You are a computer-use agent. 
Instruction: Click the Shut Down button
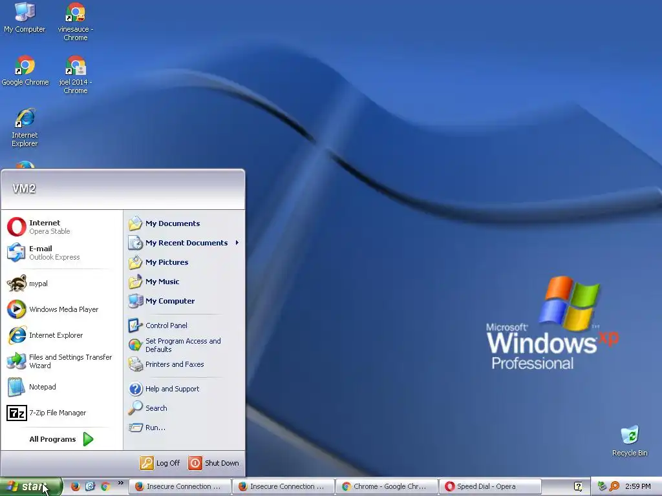coord(213,463)
